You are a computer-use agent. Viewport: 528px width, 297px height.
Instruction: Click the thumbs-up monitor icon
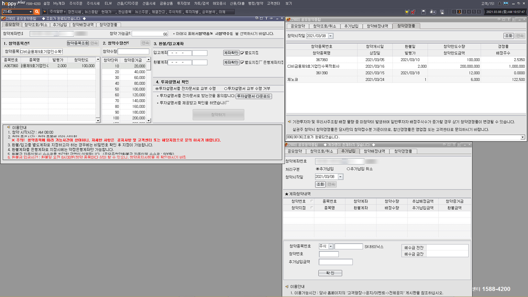[433, 12]
